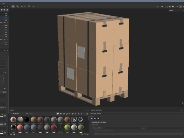
Task: Open the viewport tab in Display Settings
Action: click(x=98, y=118)
